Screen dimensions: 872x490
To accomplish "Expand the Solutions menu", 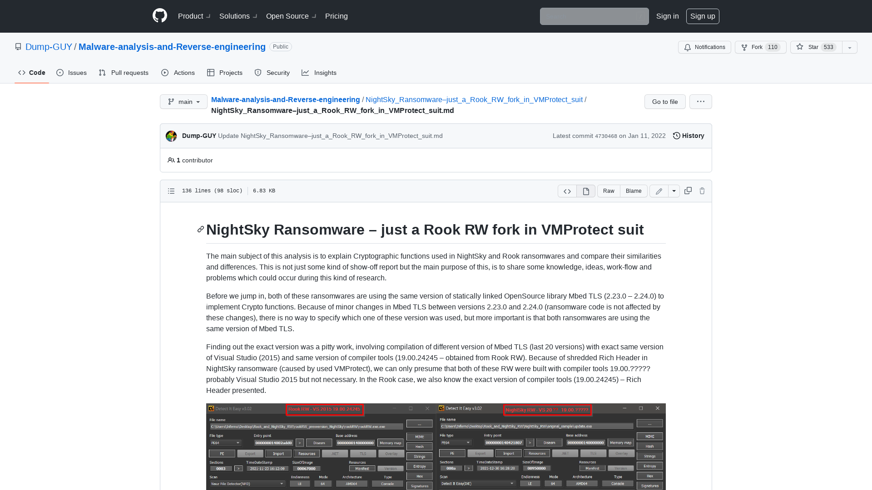I will coord(238,16).
